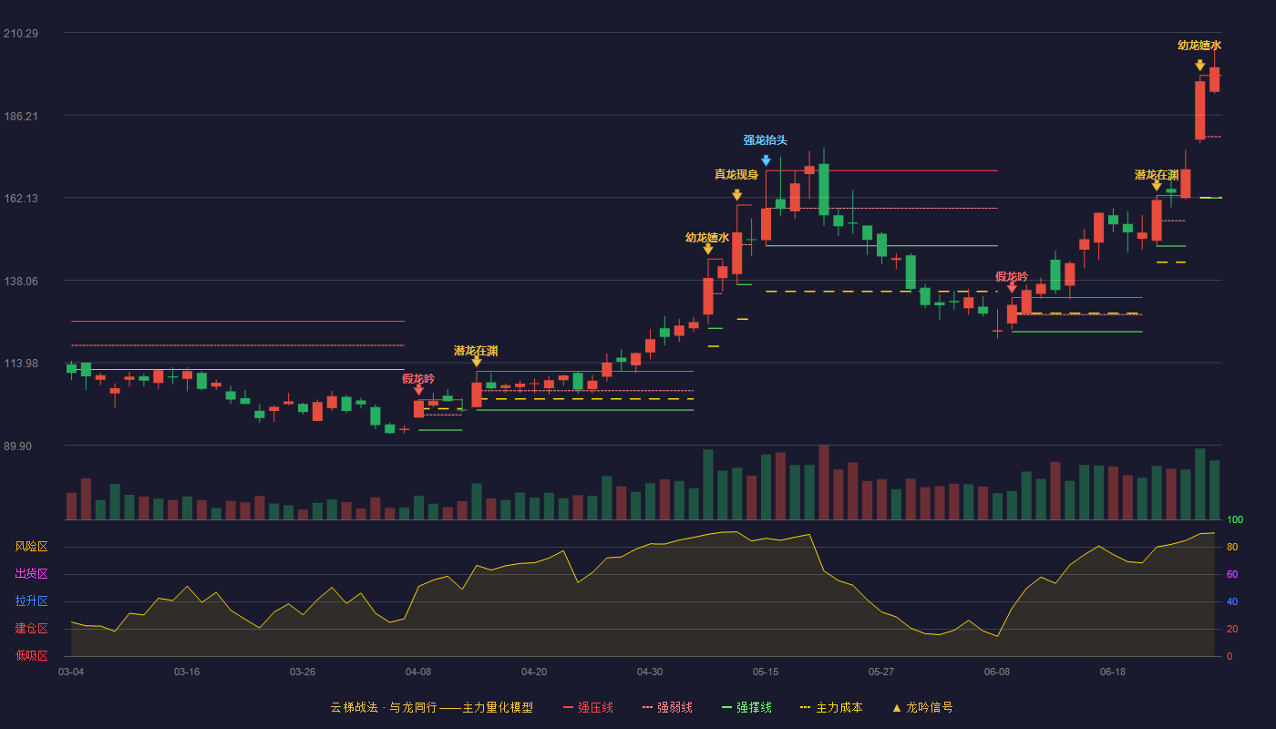The image size is (1276, 729).
Task: Toggle the 主力成本 legend series
Action: 831,707
